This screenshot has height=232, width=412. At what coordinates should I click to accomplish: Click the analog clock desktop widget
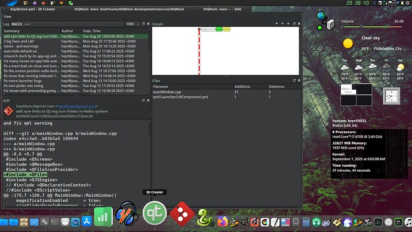click(x=391, y=96)
